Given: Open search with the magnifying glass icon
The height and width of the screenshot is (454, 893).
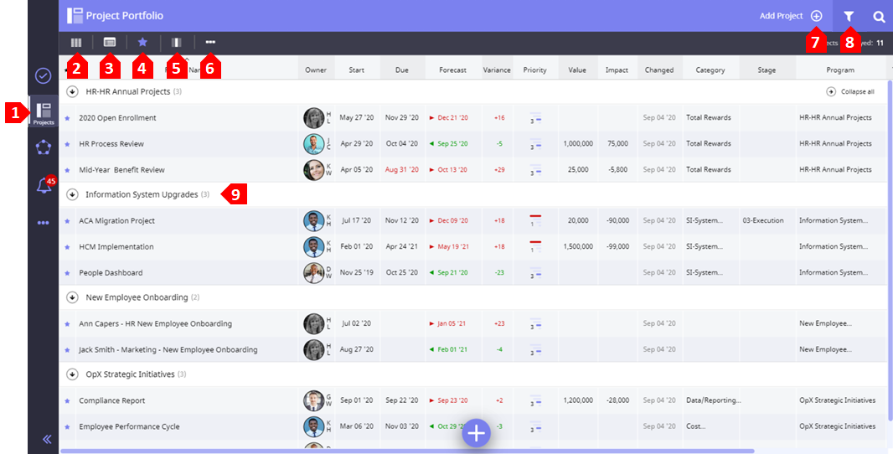Looking at the screenshot, I should [x=879, y=16].
